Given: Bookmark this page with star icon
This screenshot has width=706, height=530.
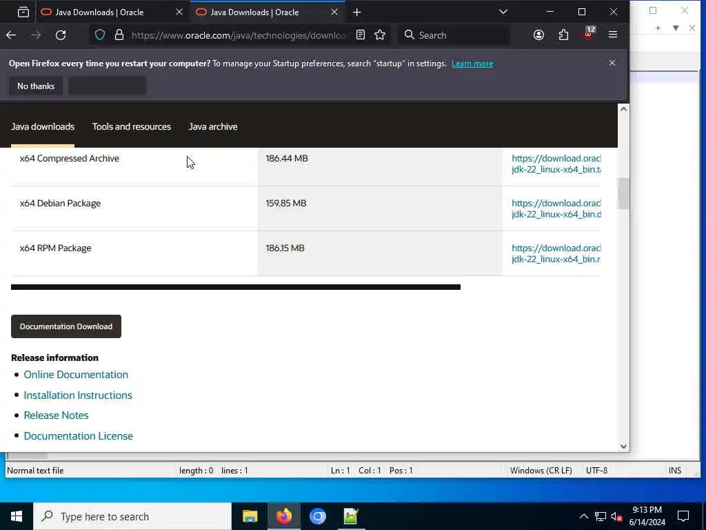Looking at the screenshot, I should pos(380,35).
